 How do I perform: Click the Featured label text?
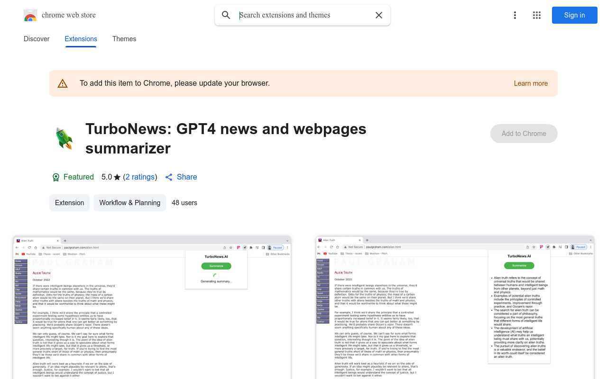coord(79,177)
